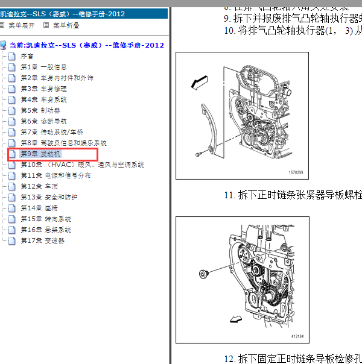Click the guide bolt diagram 412164
The height and width of the screenshot is (364, 362).
tap(243, 280)
